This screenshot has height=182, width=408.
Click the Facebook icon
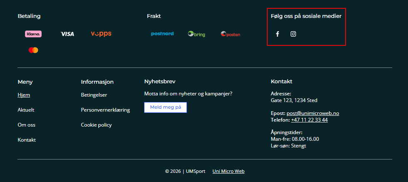(x=277, y=34)
